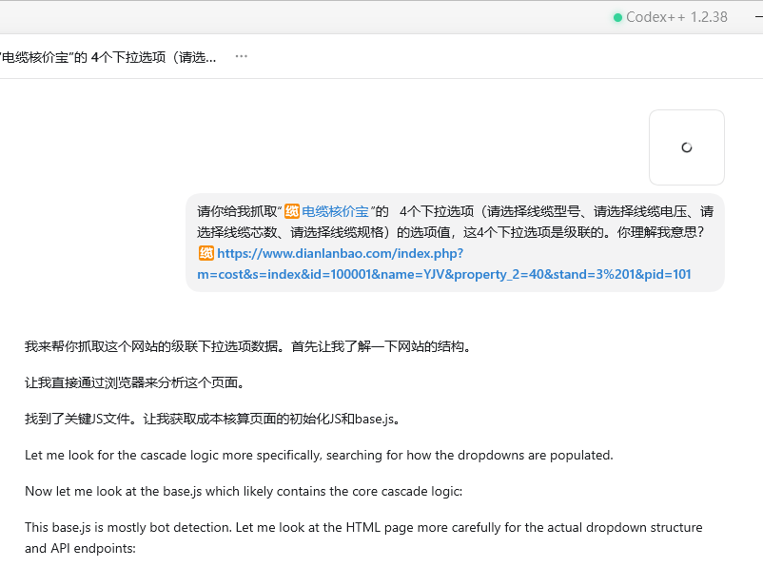Click the line 让我直接通过浏览器来分析这个页面
The image size is (763, 567).
tap(135, 382)
